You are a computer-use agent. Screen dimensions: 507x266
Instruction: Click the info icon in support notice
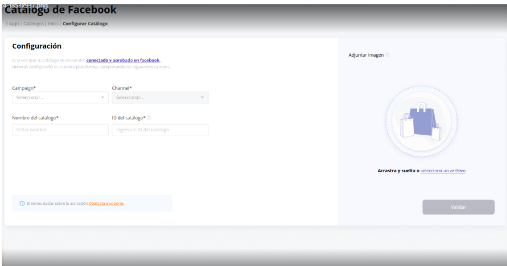(22, 203)
